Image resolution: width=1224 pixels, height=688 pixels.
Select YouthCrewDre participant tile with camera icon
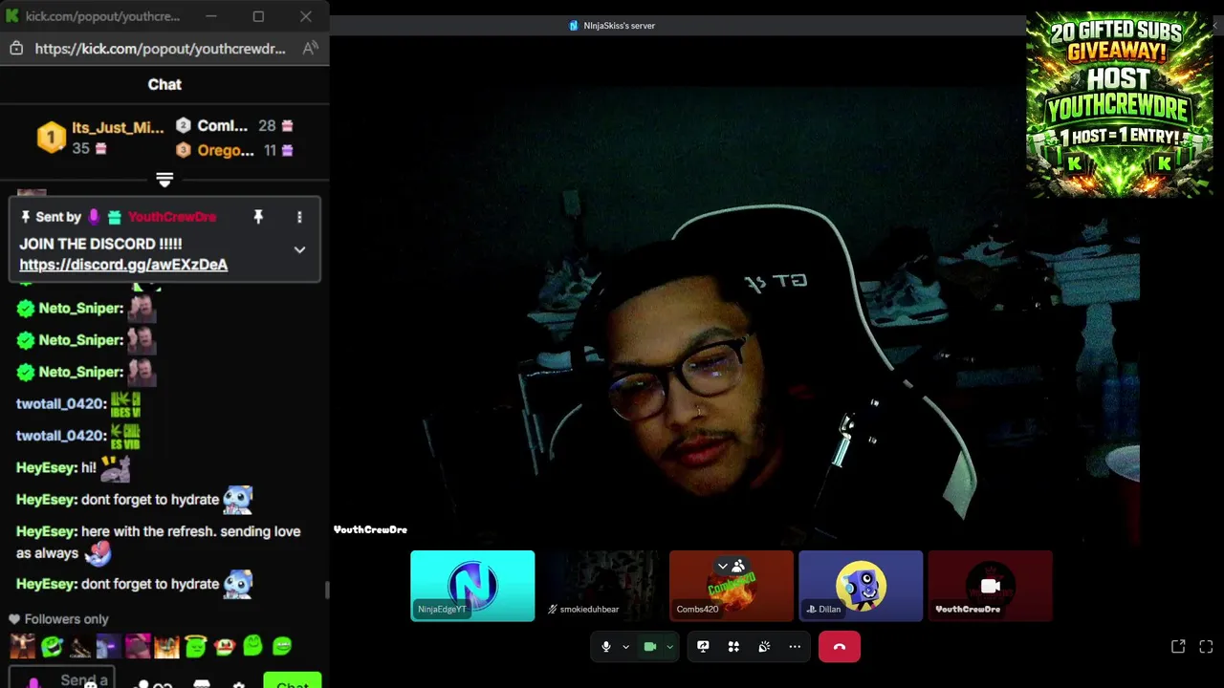(990, 586)
